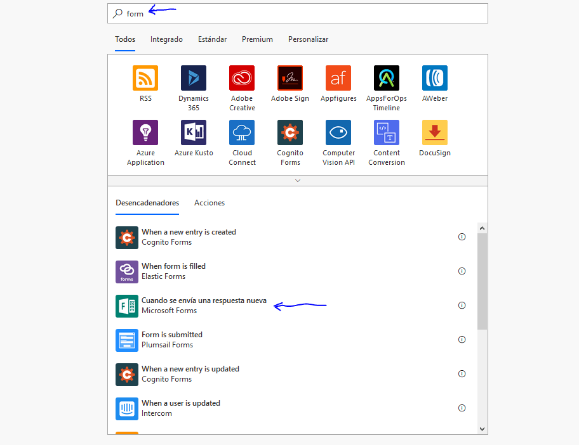Viewport: 579px width, 445px height.
Task: Show info for 'When a user is updated'
Action: (462, 408)
